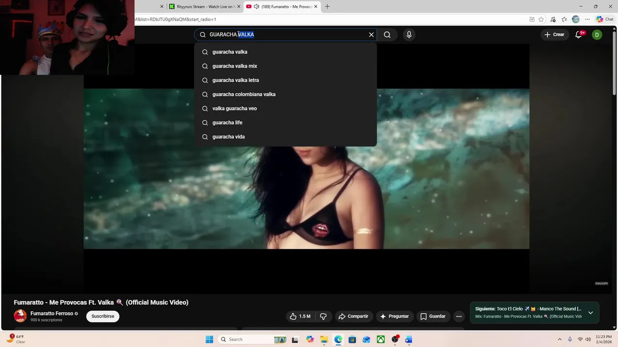Close the Rhyynoo Stream tab
Image resolution: width=618 pixels, height=347 pixels.
[238, 7]
